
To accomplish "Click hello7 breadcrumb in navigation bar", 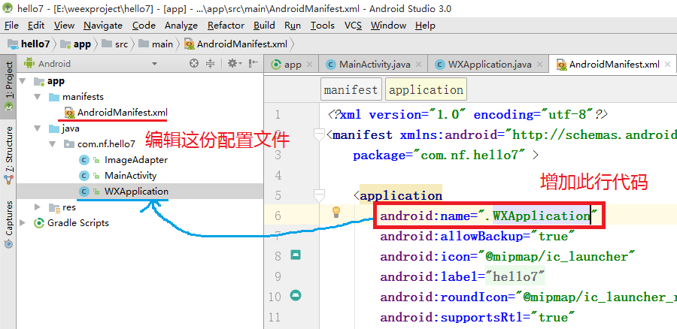I will [29, 44].
